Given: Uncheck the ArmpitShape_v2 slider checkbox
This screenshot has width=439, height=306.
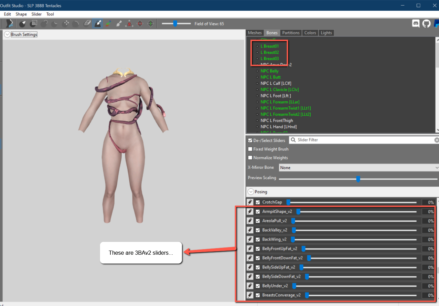Looking at the screenshot, I should pos(258,212).
